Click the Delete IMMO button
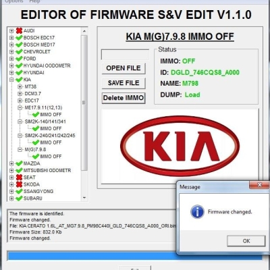 (124, 98)
